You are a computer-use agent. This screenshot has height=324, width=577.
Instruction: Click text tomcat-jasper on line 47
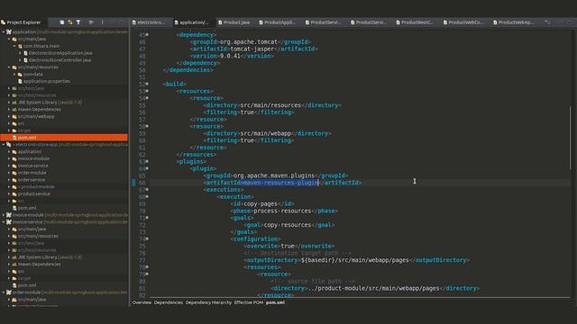(252, 49)
